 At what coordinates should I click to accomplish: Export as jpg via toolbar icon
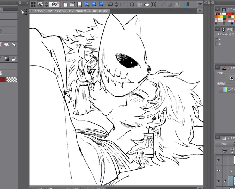pyautogui.click(x=87, y=4)
